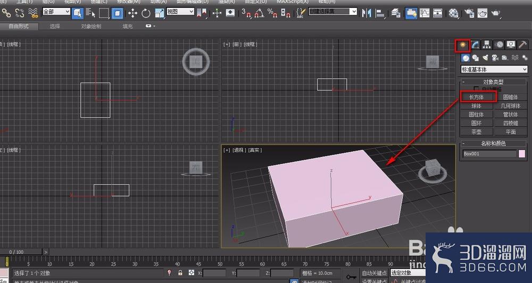
Task: Switch to the 选择 ribbon tab
Action: (x=55, y=26)
